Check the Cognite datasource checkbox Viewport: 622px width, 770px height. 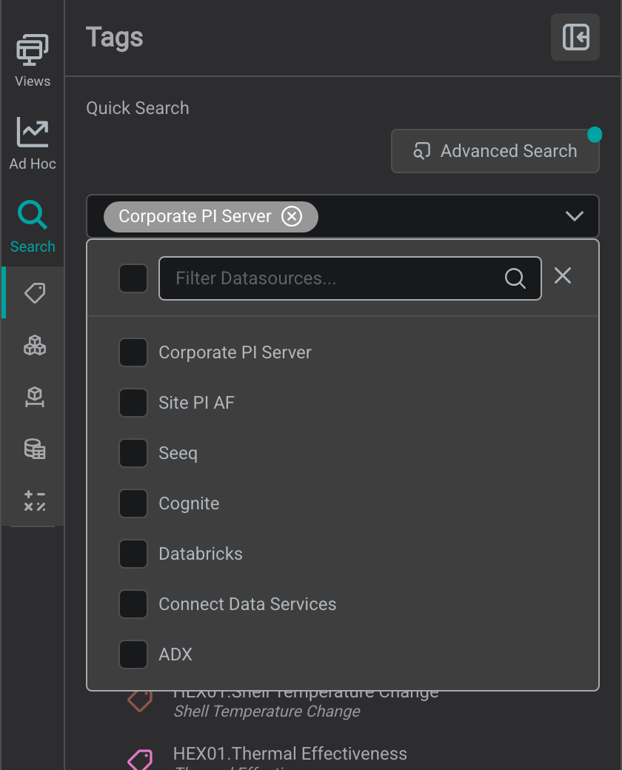pyautogui.click(x=133, y=503)
